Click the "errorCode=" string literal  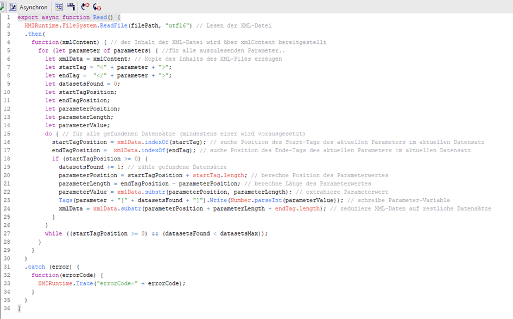[x=117, y=284]
